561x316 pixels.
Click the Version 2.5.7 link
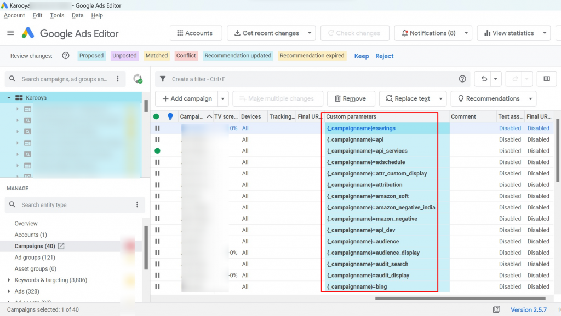tap(529, 309)
